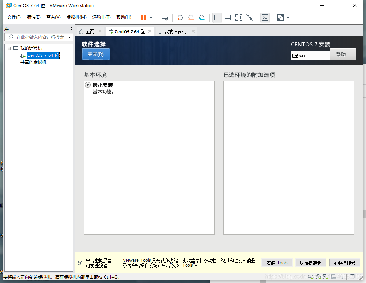Click the network adapter status icon
Image resolution: width=366 pixels, height=283 pixels.
[x=326, y=277]
